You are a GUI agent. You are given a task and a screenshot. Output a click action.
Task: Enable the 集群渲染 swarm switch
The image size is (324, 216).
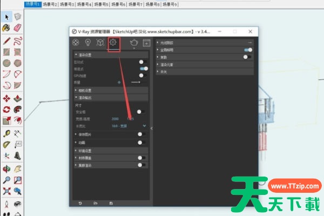tap(141, 165)
